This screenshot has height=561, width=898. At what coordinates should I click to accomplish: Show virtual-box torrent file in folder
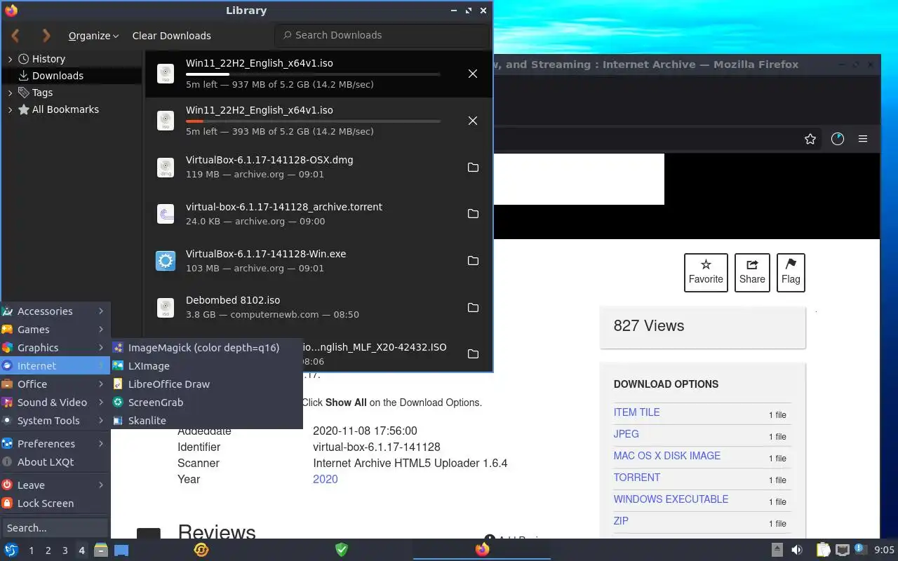(473, 214)
